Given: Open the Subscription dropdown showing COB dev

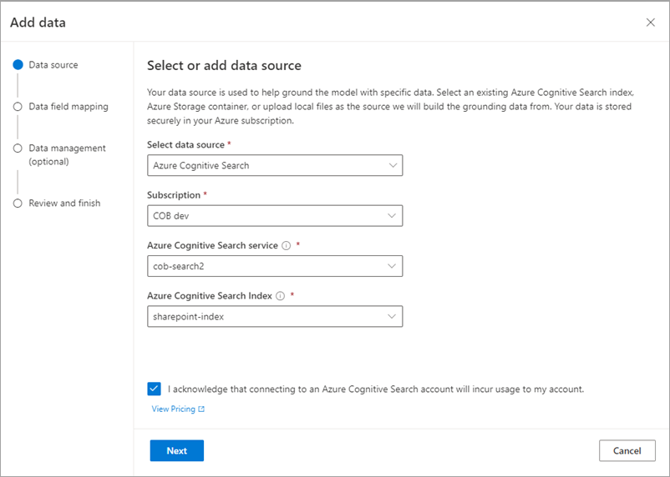Looking at the screenshot, I should click(x=393, y=215).
